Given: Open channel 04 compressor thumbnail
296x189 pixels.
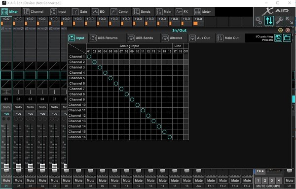Looking at the screenshot, I should tap(42, 84).
